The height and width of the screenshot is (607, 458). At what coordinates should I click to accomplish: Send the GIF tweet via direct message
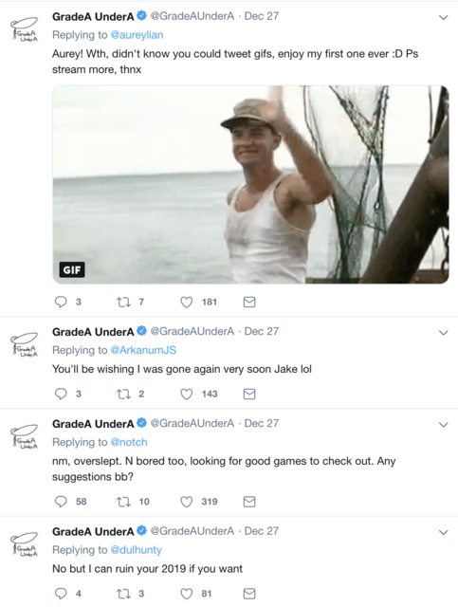249,302
